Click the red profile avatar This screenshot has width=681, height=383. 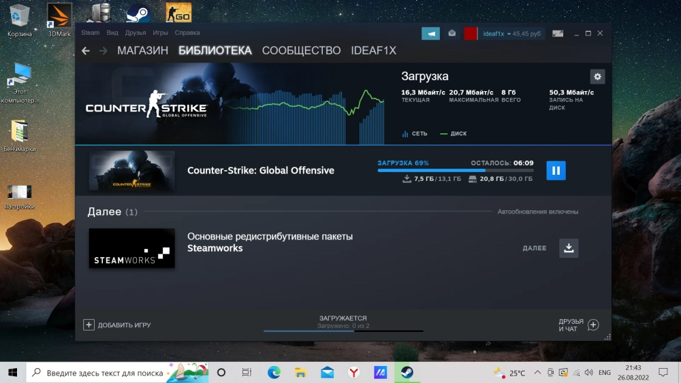point(471,33)
